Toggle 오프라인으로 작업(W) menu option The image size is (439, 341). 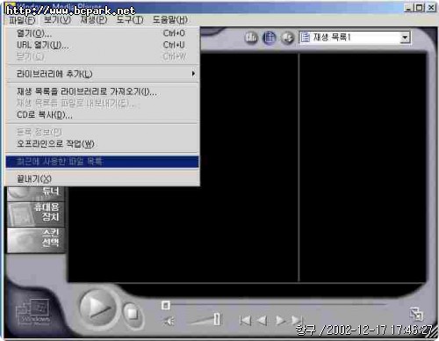click(x=103, y=144)
